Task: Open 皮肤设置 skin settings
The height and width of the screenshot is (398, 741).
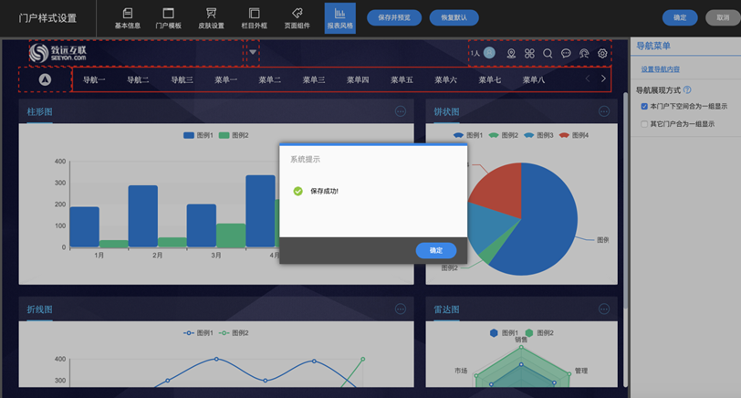Action: pos(211,17)
